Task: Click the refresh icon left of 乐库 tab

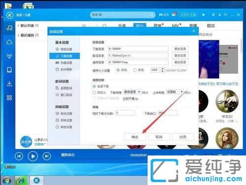Action: (104, 26)
